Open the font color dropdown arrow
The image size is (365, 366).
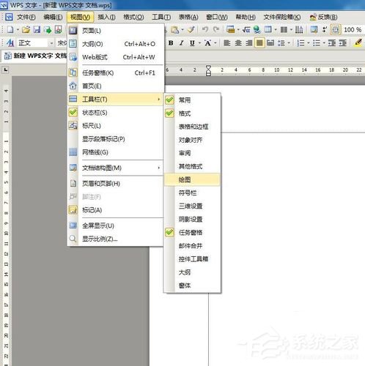click(x=215, y=43)
